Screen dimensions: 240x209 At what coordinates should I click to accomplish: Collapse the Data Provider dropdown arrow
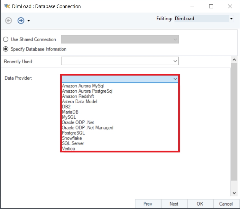pos(175,79)
